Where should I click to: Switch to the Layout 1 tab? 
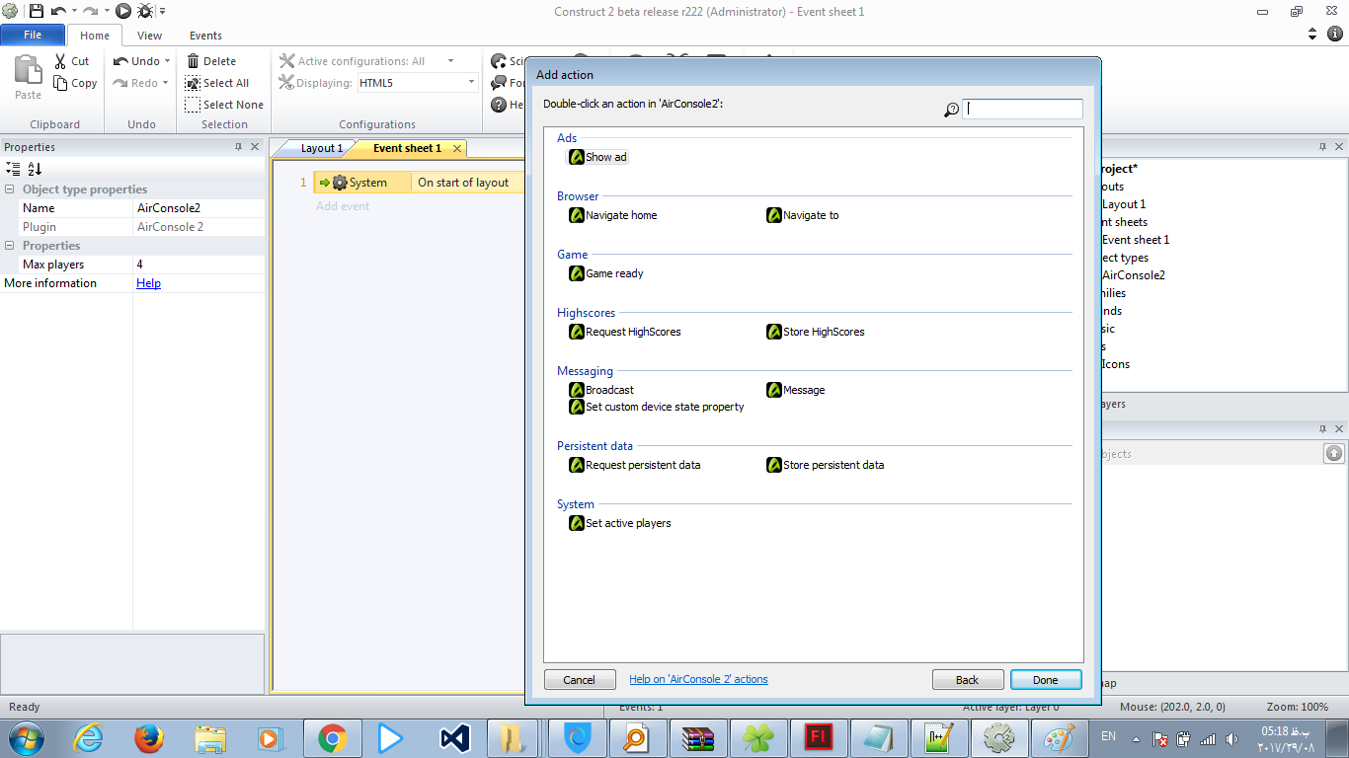(321, 148)
